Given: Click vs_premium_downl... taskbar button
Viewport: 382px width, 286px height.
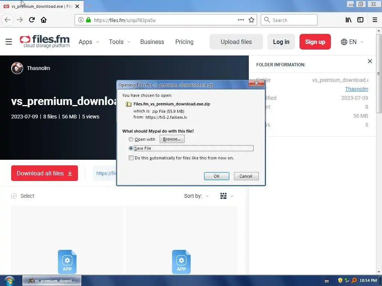Looking at the screenshot, I should tap(52, 281).
